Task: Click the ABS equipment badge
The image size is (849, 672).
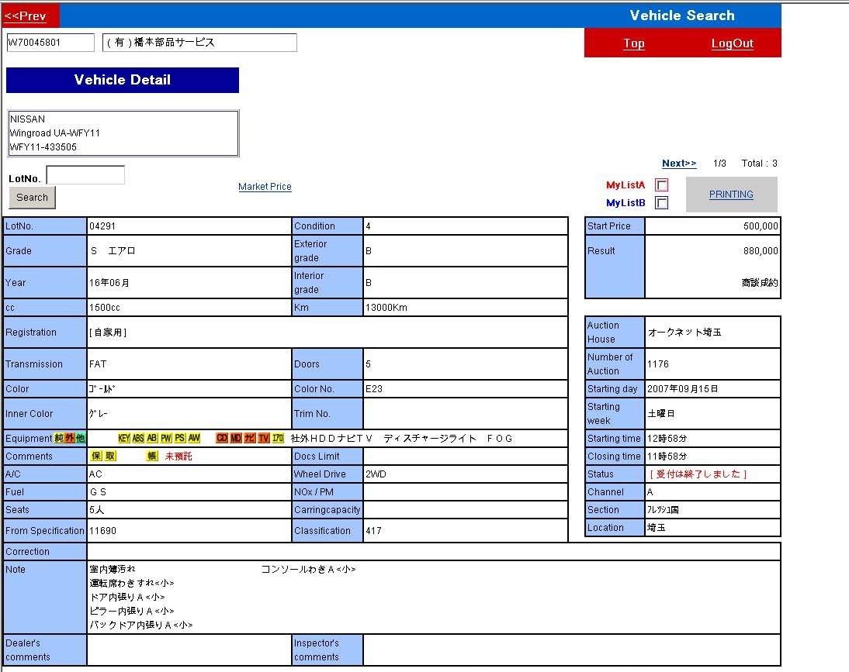Action: 138,438
